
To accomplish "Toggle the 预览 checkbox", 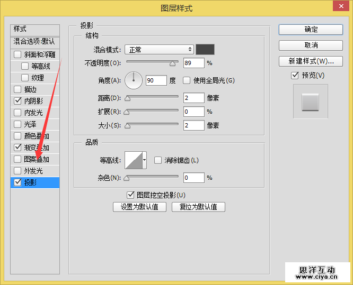I will tap(295, 75).
